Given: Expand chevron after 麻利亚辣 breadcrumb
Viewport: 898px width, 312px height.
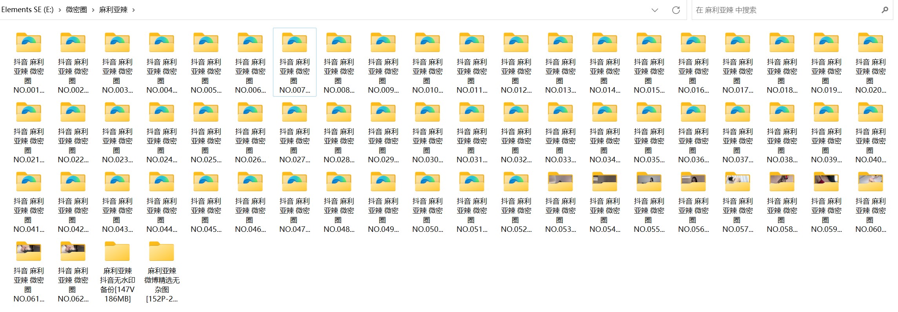Looking at the screenshot, I should 133,10.
